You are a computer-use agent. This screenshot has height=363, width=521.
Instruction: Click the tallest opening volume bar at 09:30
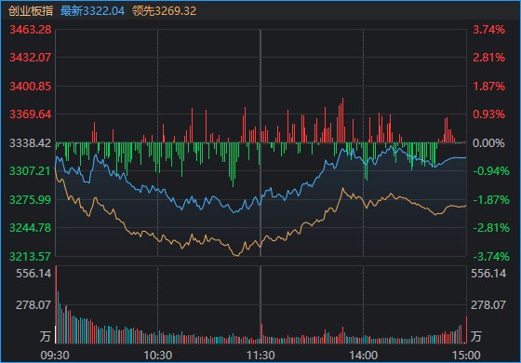56,304
